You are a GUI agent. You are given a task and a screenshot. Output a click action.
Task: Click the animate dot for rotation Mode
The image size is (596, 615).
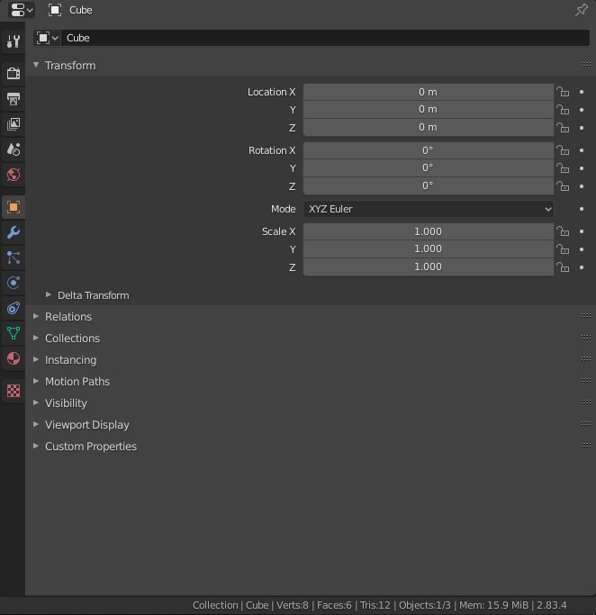(x=582, y=209)
